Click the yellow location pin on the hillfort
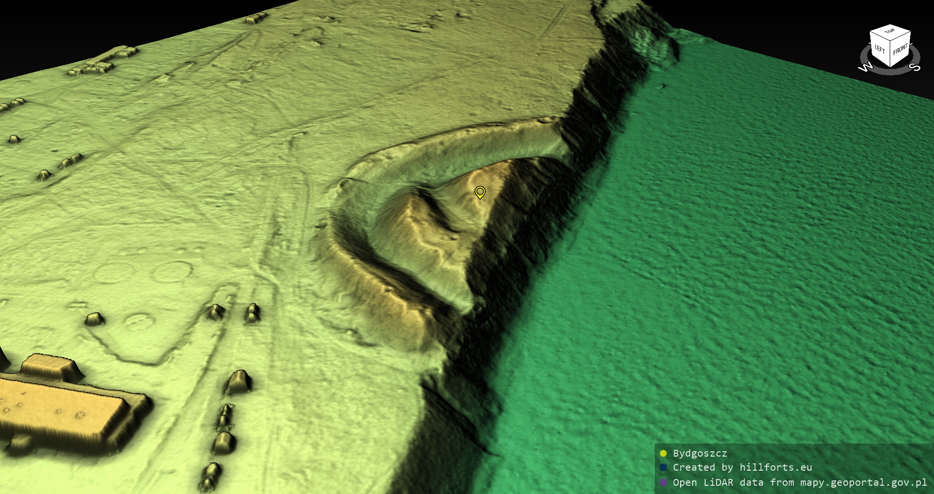Screen dimensions: 934x494 [x=480, y=192]
